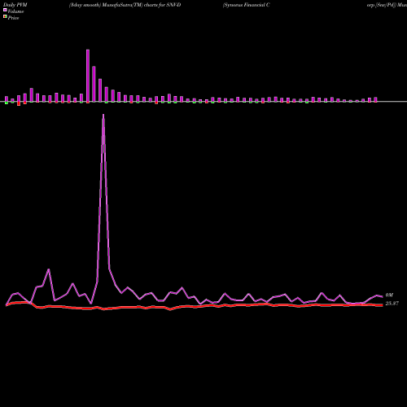This screenshot has width=407, height=407.
Task: Click the Price legend color swatch
Action: point(5,17)
